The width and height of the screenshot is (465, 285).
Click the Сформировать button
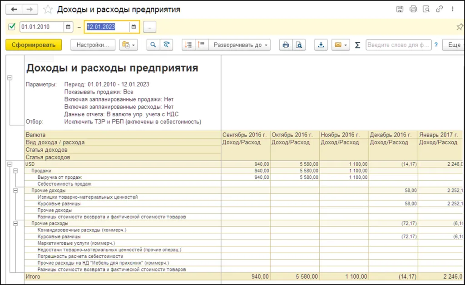pos(34,45)
